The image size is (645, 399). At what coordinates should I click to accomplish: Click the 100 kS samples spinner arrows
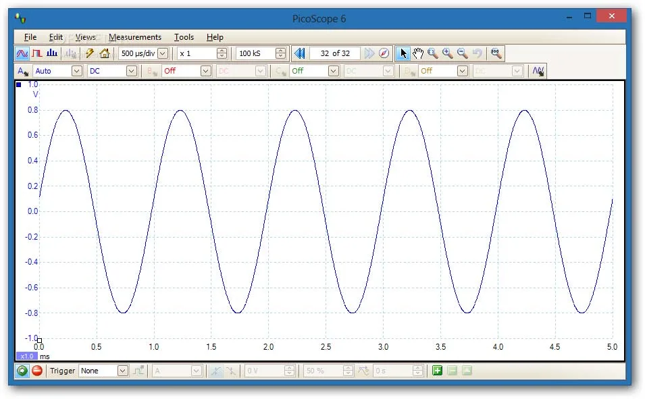tap(280, 53)
